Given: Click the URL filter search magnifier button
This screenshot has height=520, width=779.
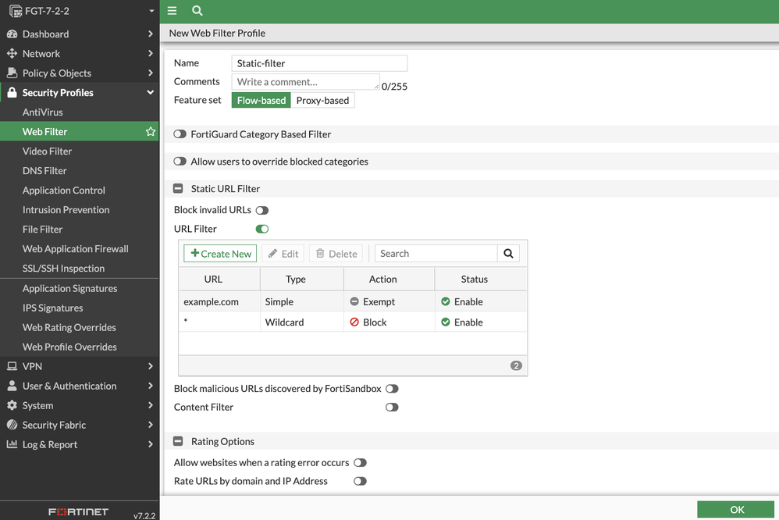Looking at the screenshot, I should point(508,254).
